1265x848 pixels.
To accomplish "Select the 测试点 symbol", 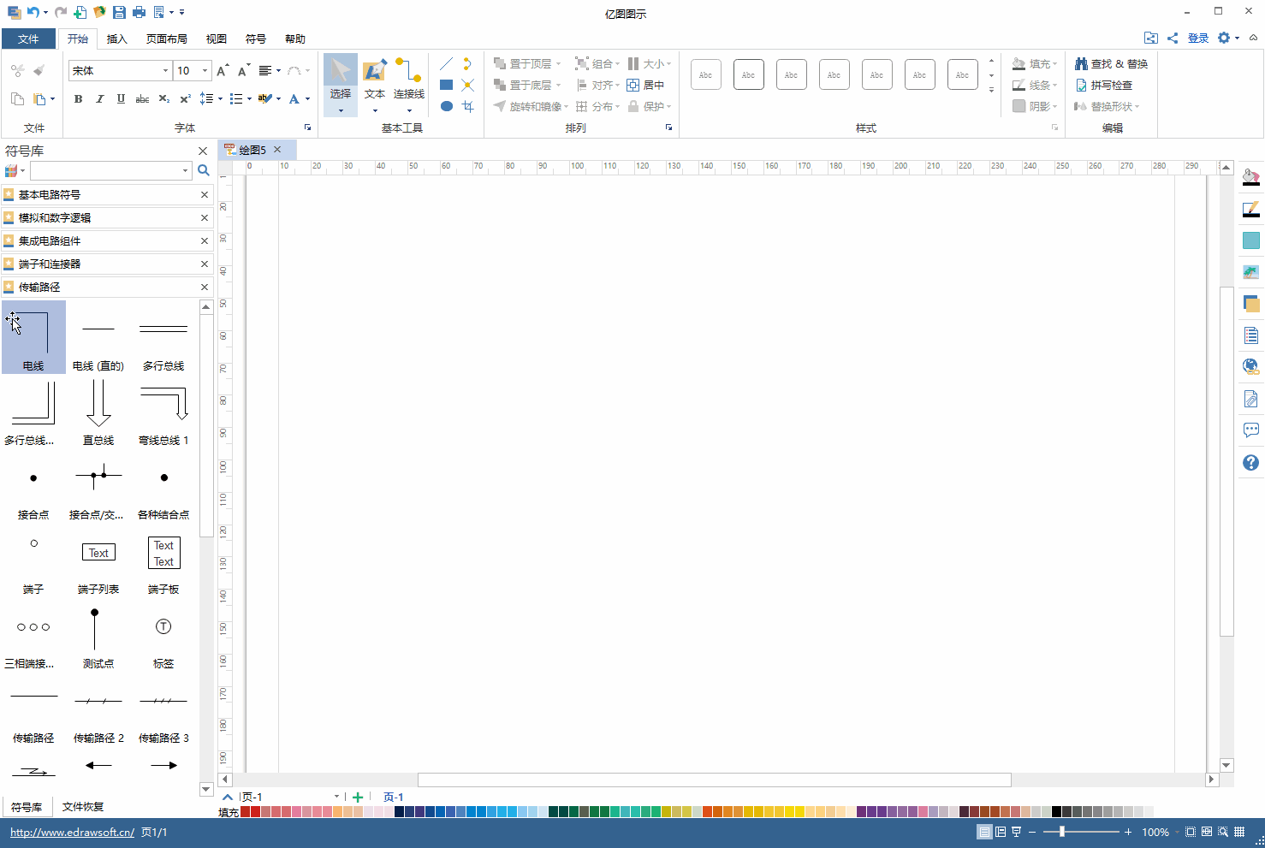I will (98, 635).
